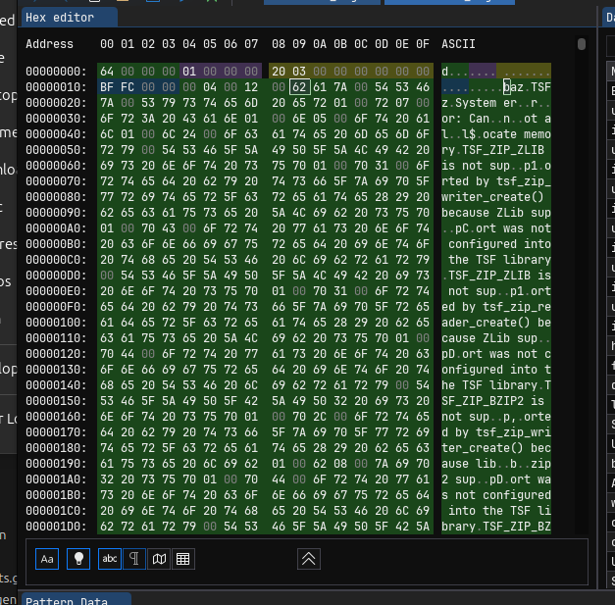Click the minimap icon in footer
This screenshot has width=615, height=605.
pos(158,558)
